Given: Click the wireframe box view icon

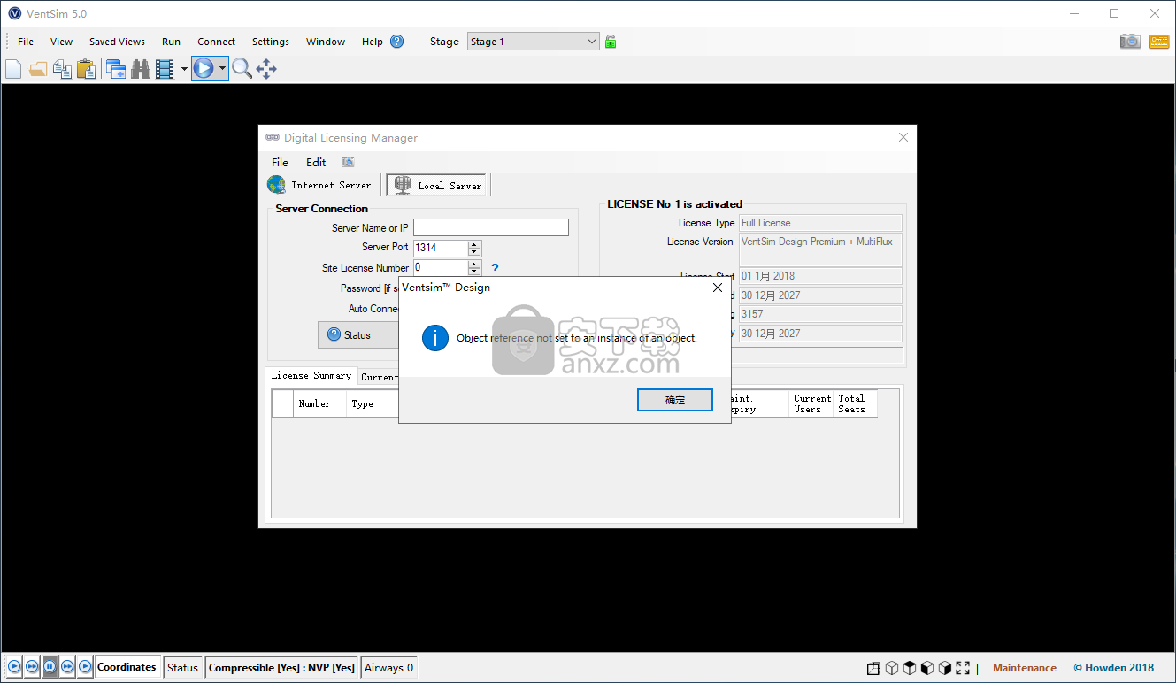Looking at the screenshot, I should tap(873, 668).
